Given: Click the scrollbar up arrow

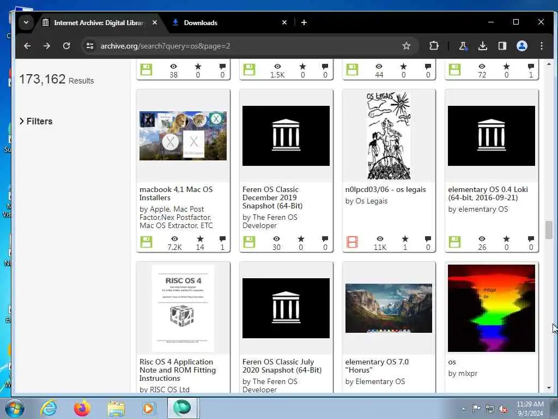Looking at the screenshot, I should pos(549,64).
